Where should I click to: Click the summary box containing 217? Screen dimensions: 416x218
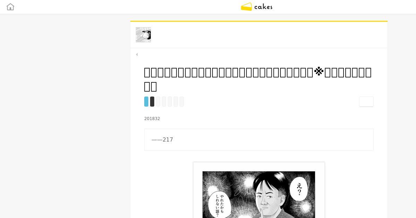click(x=259, y=140)
